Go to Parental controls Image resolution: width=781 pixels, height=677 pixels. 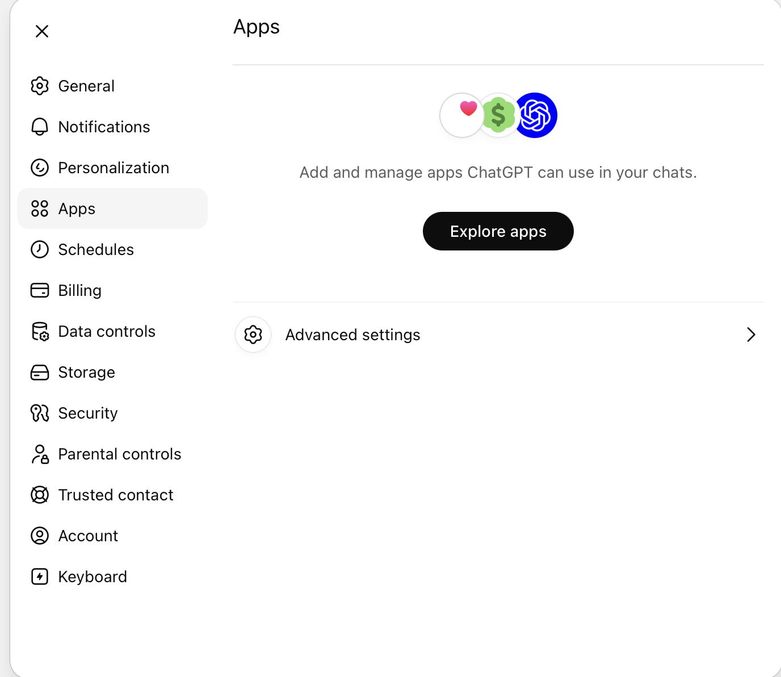click(112, 454)
